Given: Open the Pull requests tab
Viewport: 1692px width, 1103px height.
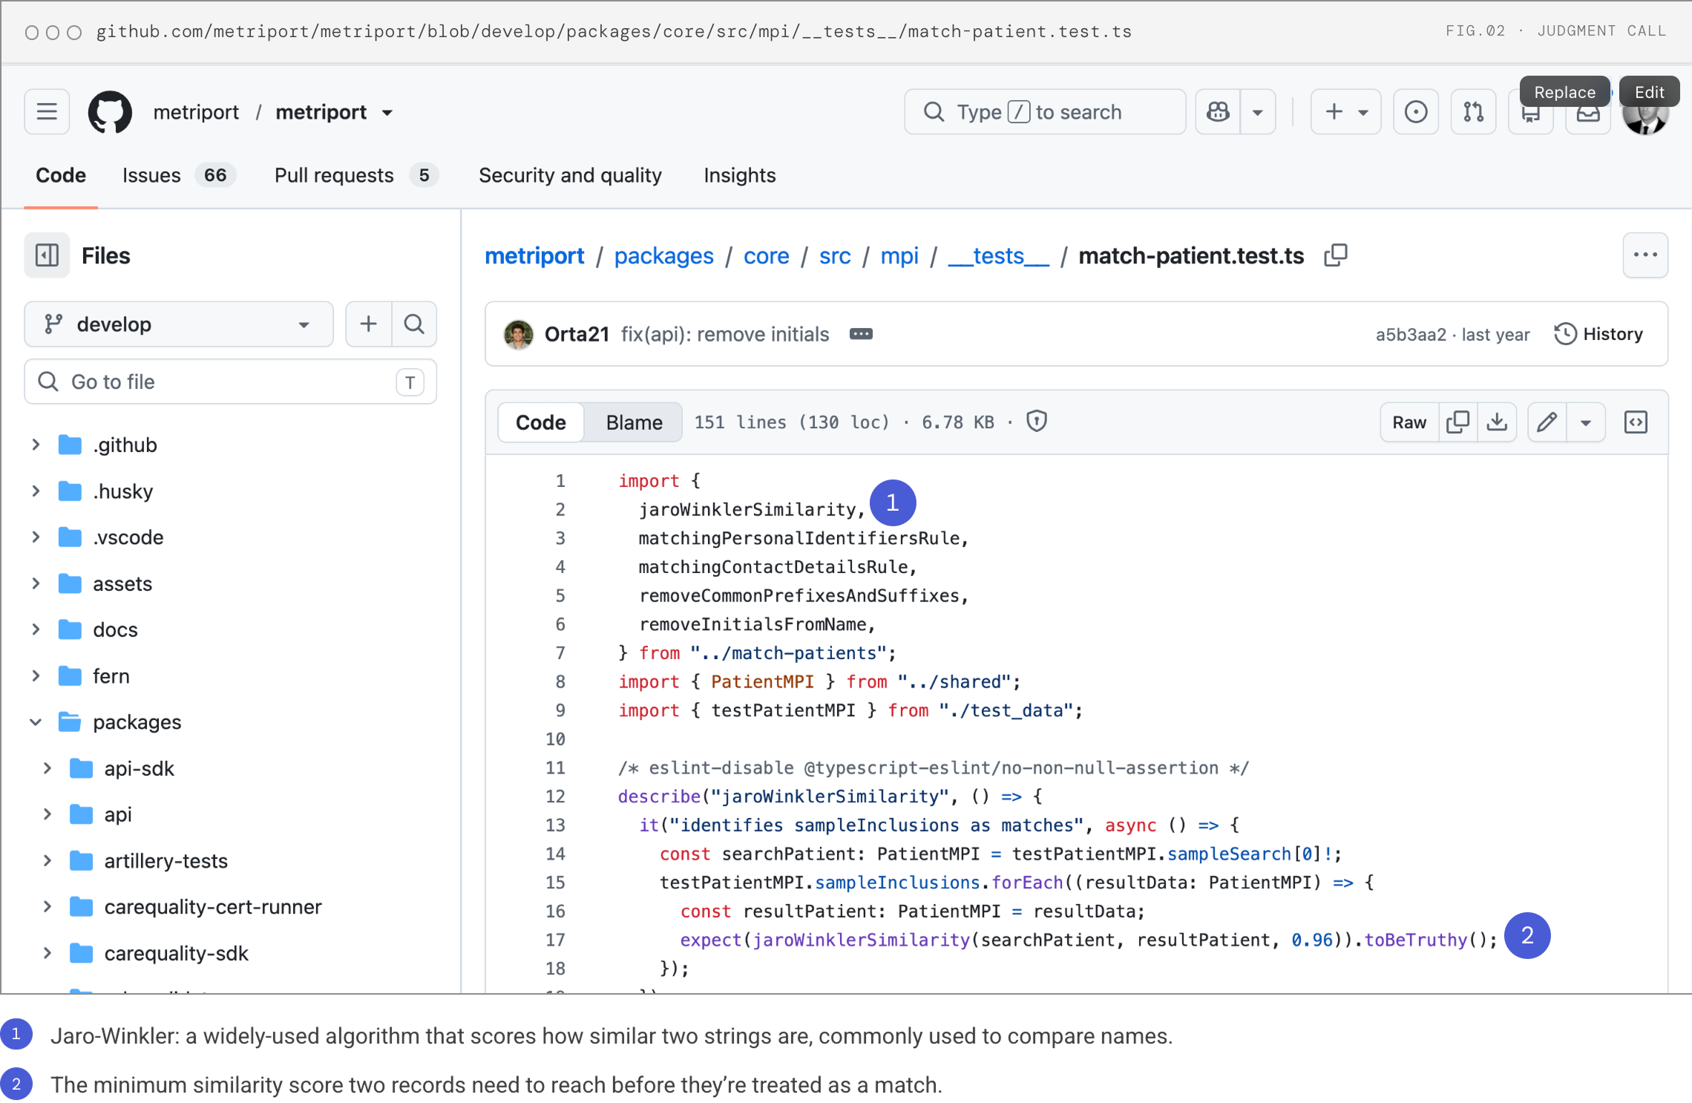Looking at the screenshot, I should point(356,175).
